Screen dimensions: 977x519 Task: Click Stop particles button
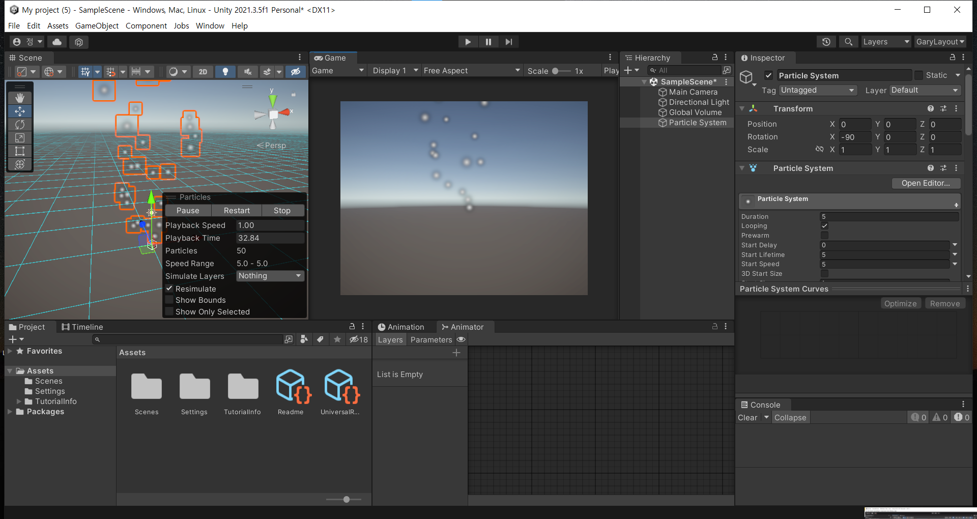(x=282, y=210)
